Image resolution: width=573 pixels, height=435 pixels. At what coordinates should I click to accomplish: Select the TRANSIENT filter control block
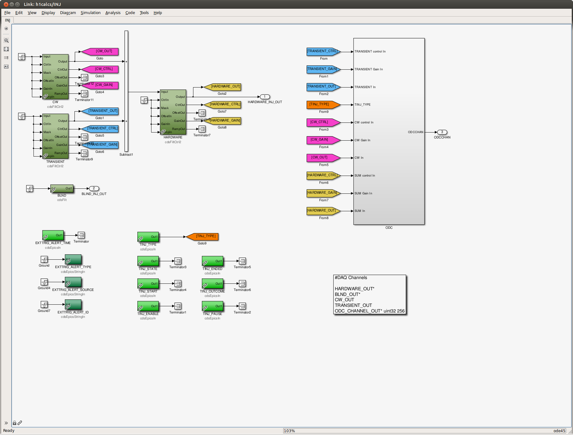pos(55,136)
